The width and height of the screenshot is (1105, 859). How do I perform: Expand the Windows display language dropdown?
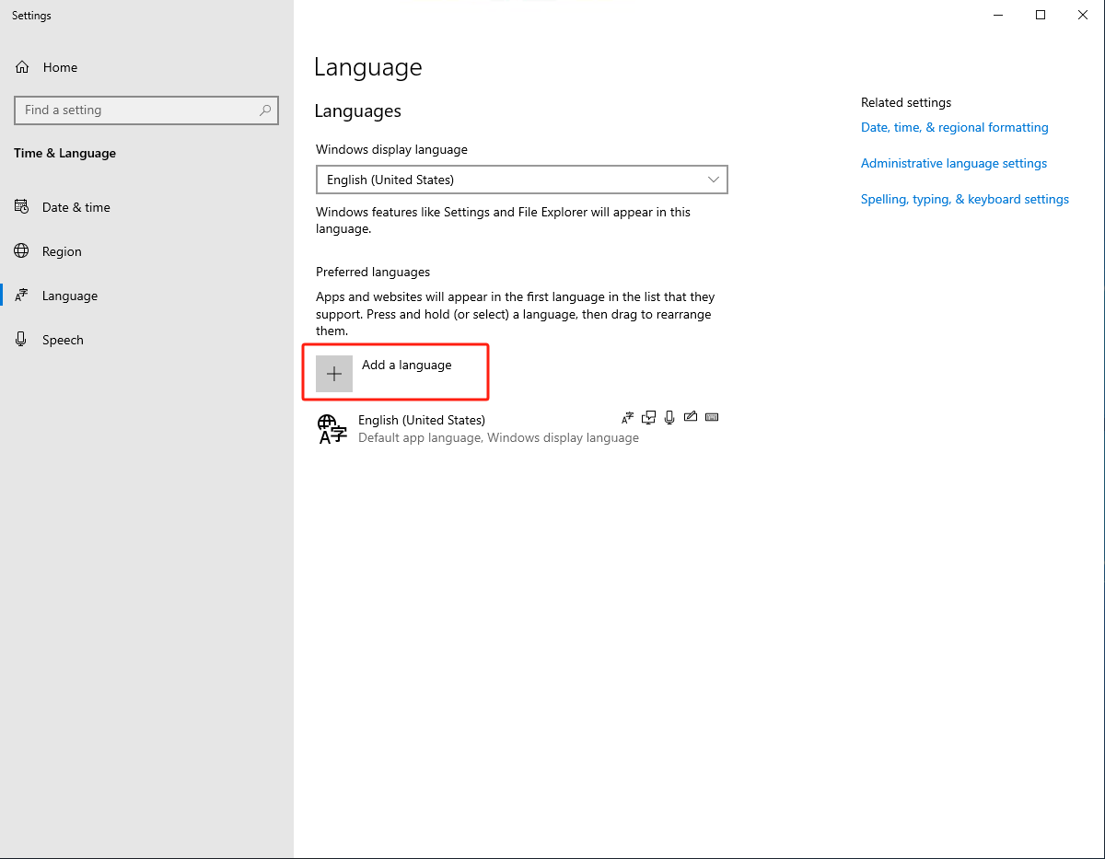point(521,180)
